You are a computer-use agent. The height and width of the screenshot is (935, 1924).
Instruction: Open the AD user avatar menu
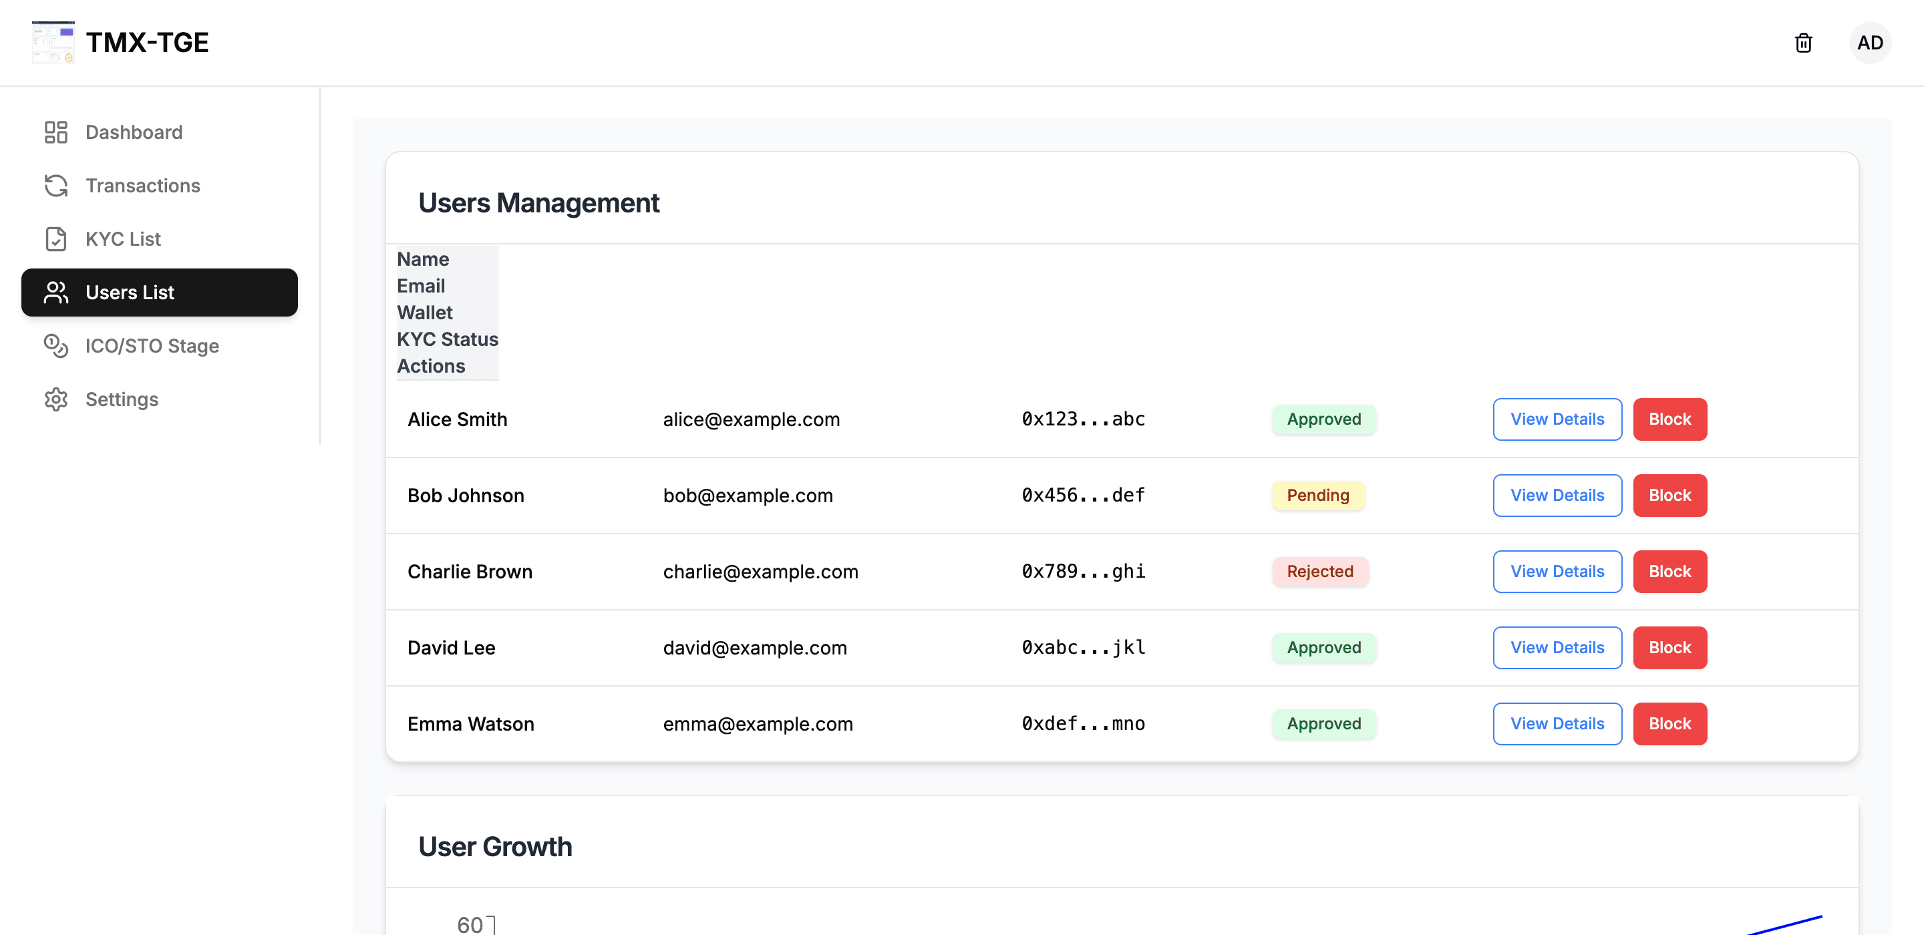pos(1869,43)
